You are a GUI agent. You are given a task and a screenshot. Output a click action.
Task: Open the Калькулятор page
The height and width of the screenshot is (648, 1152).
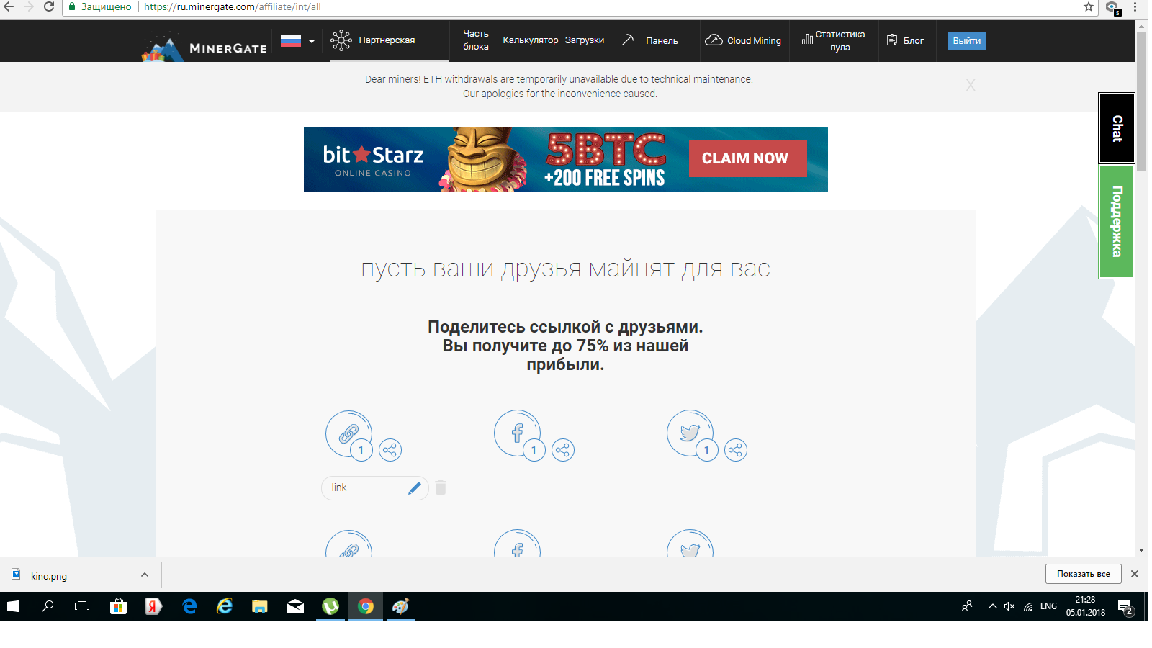click(x=530, y=40)
